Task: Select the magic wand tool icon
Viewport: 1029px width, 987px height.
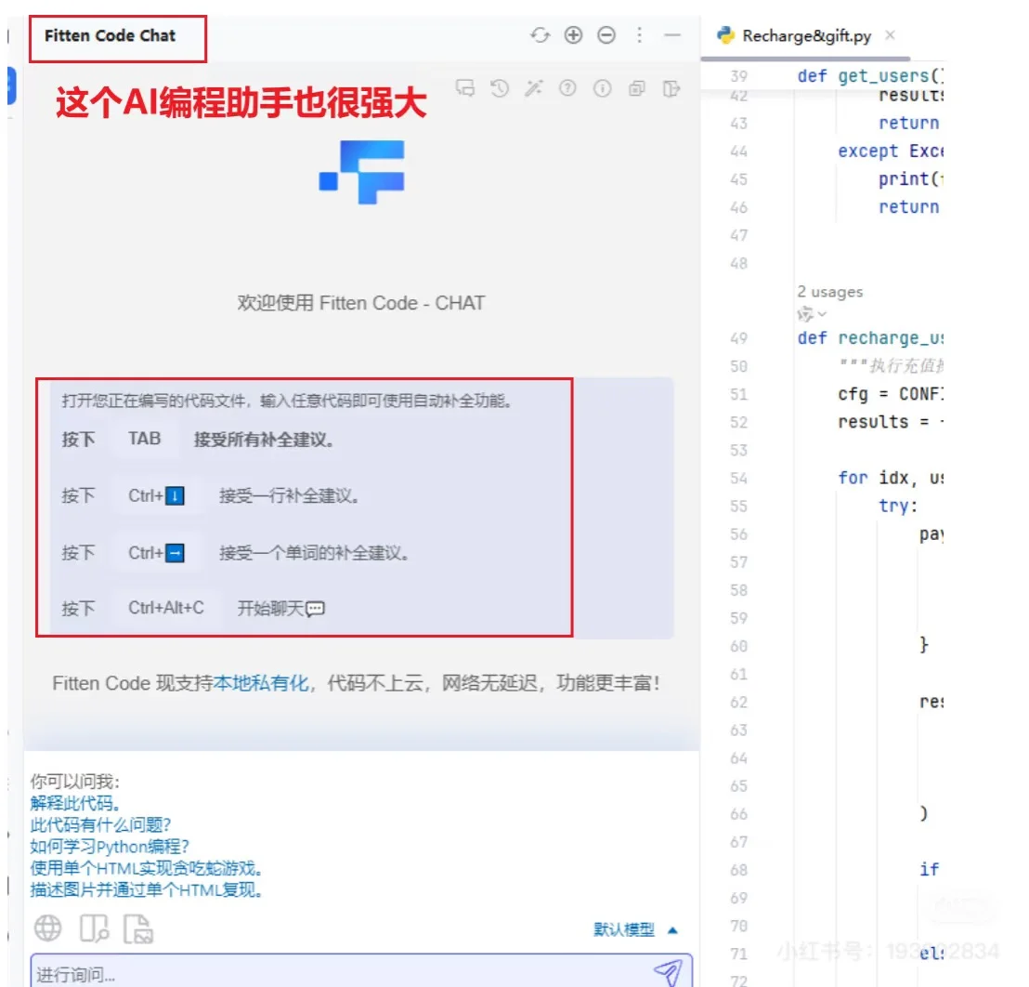Action: click(532, 87)
